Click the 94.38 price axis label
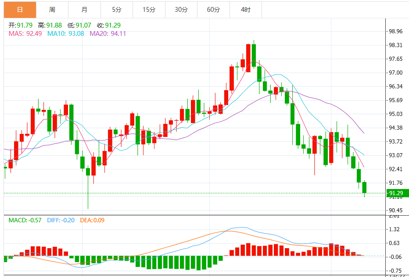Image resolution: width=409 pixels, height=277 pixels. click(x=395, y=128)
